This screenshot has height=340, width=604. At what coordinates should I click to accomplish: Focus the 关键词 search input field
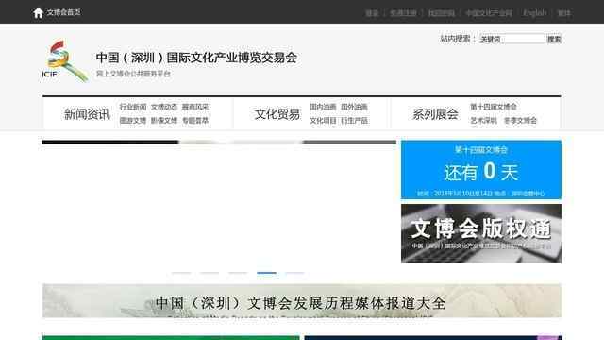[512, 39]
